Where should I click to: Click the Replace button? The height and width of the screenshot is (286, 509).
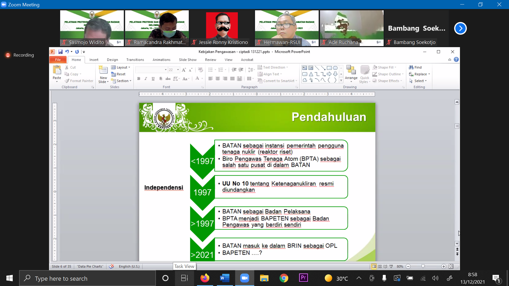[x=419, y=74]
